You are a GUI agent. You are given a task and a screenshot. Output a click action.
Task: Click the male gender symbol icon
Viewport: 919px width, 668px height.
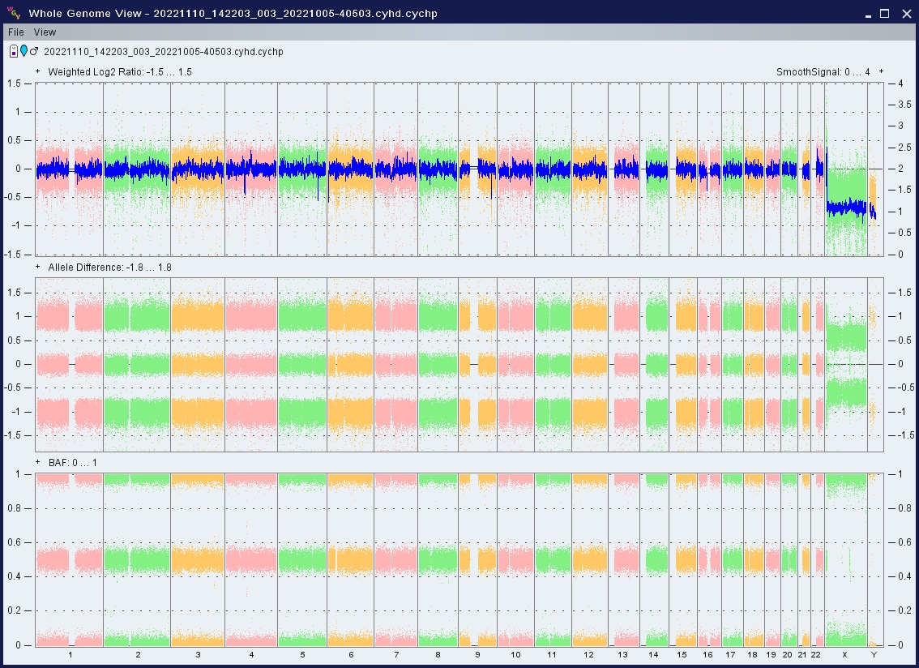[x=34, y=51]
